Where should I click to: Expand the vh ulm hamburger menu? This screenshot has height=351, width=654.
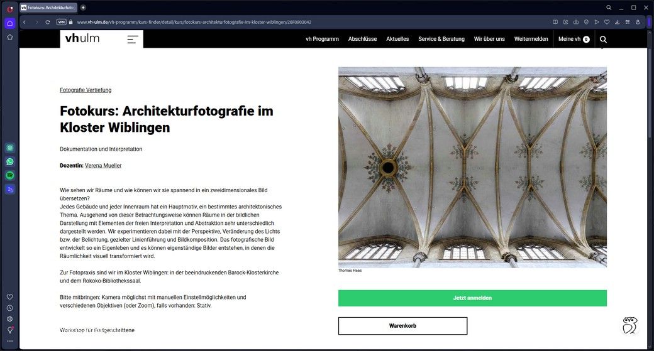click(133, 39)
